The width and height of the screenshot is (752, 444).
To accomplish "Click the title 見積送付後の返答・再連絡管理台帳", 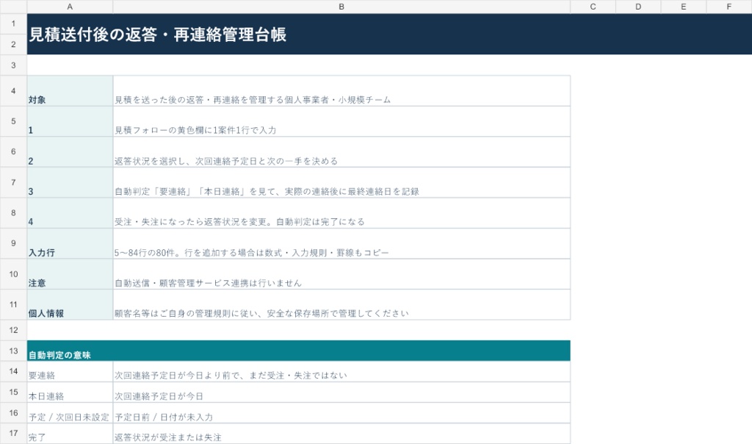I will pos(158,35).
